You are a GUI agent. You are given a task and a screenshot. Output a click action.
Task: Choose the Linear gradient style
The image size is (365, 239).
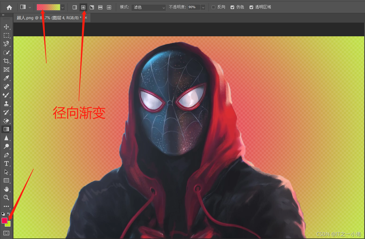[75, 7]
